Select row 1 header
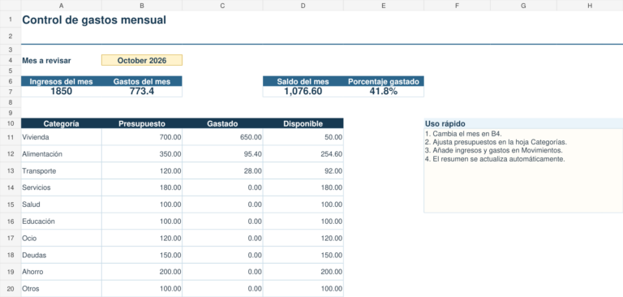The image size is (623, 297). click(x=11, y=19)
